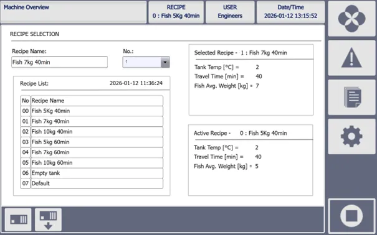Click the Active Recipe title text
The image size is (377, 235).
240,133
